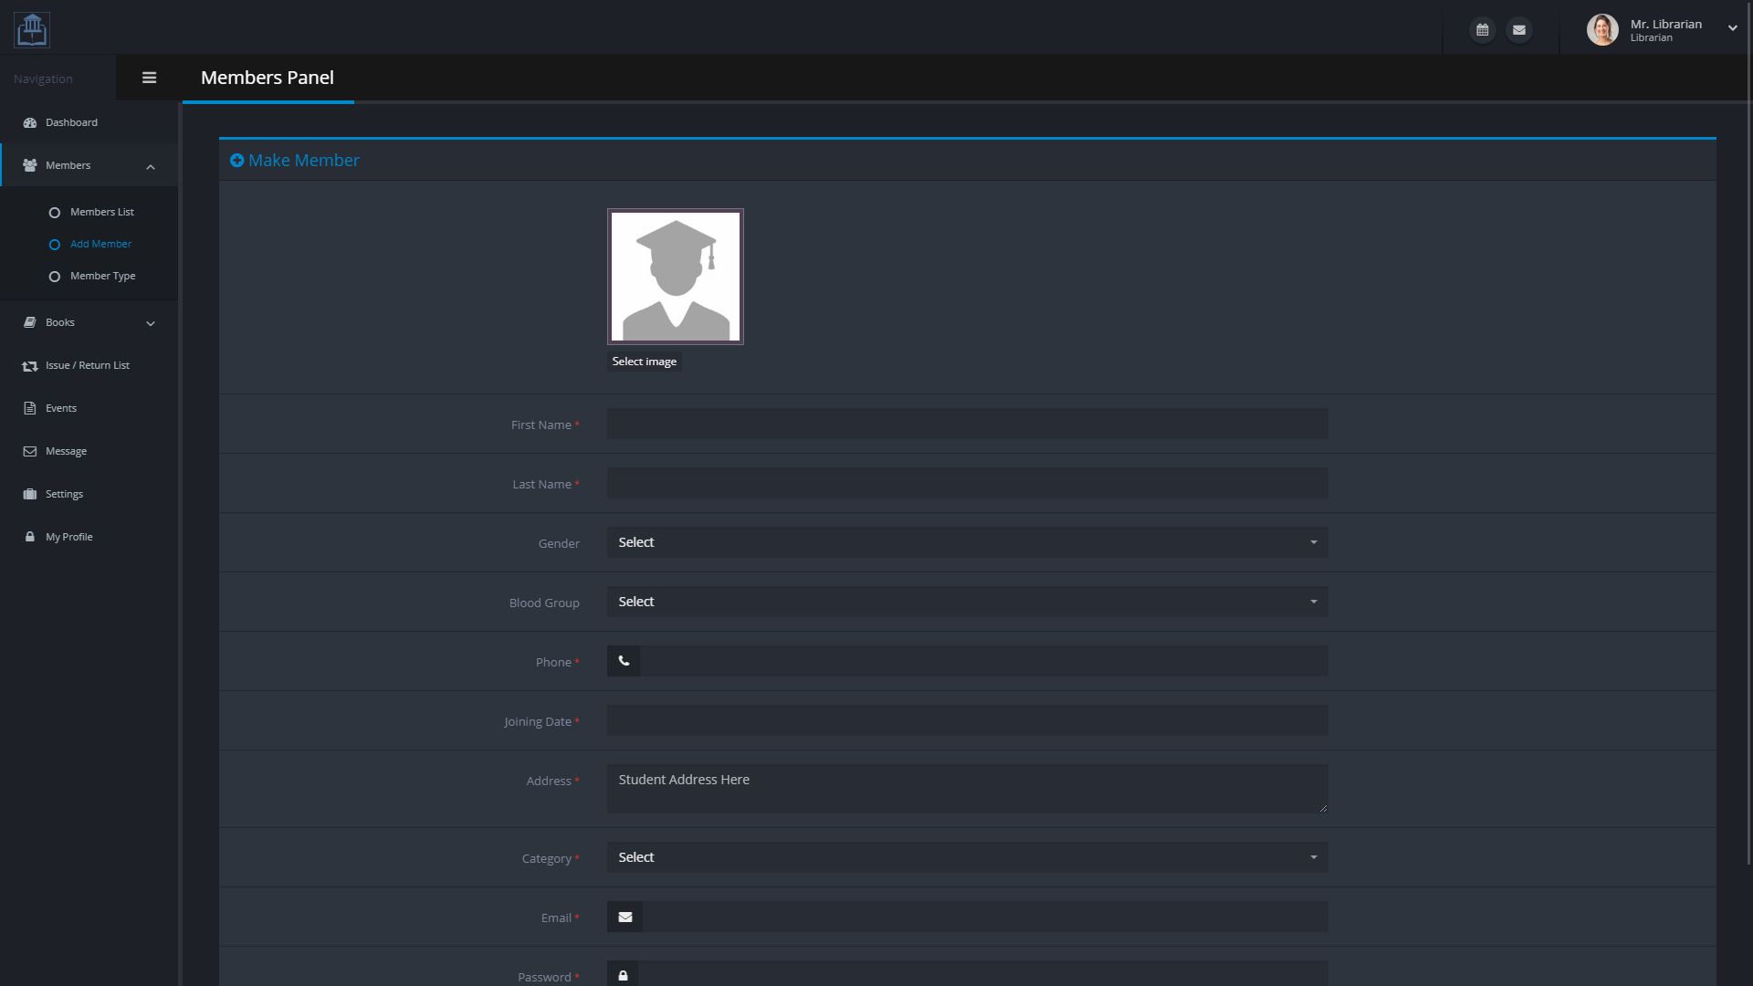Screen dimensions: 1753x986
Task: Focus the Last Name input field
Action: pyautogui.click(x=967, y=483)
